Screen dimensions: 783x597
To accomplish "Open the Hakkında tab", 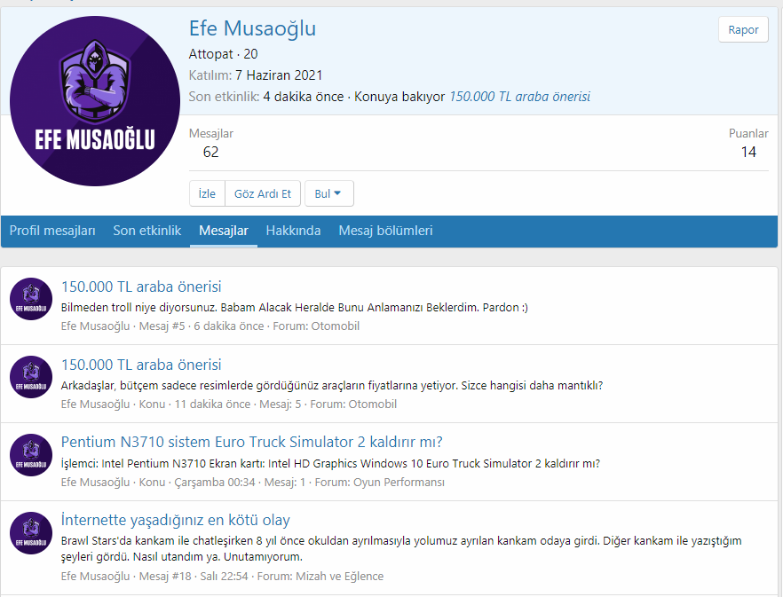I will click(293, 231).
